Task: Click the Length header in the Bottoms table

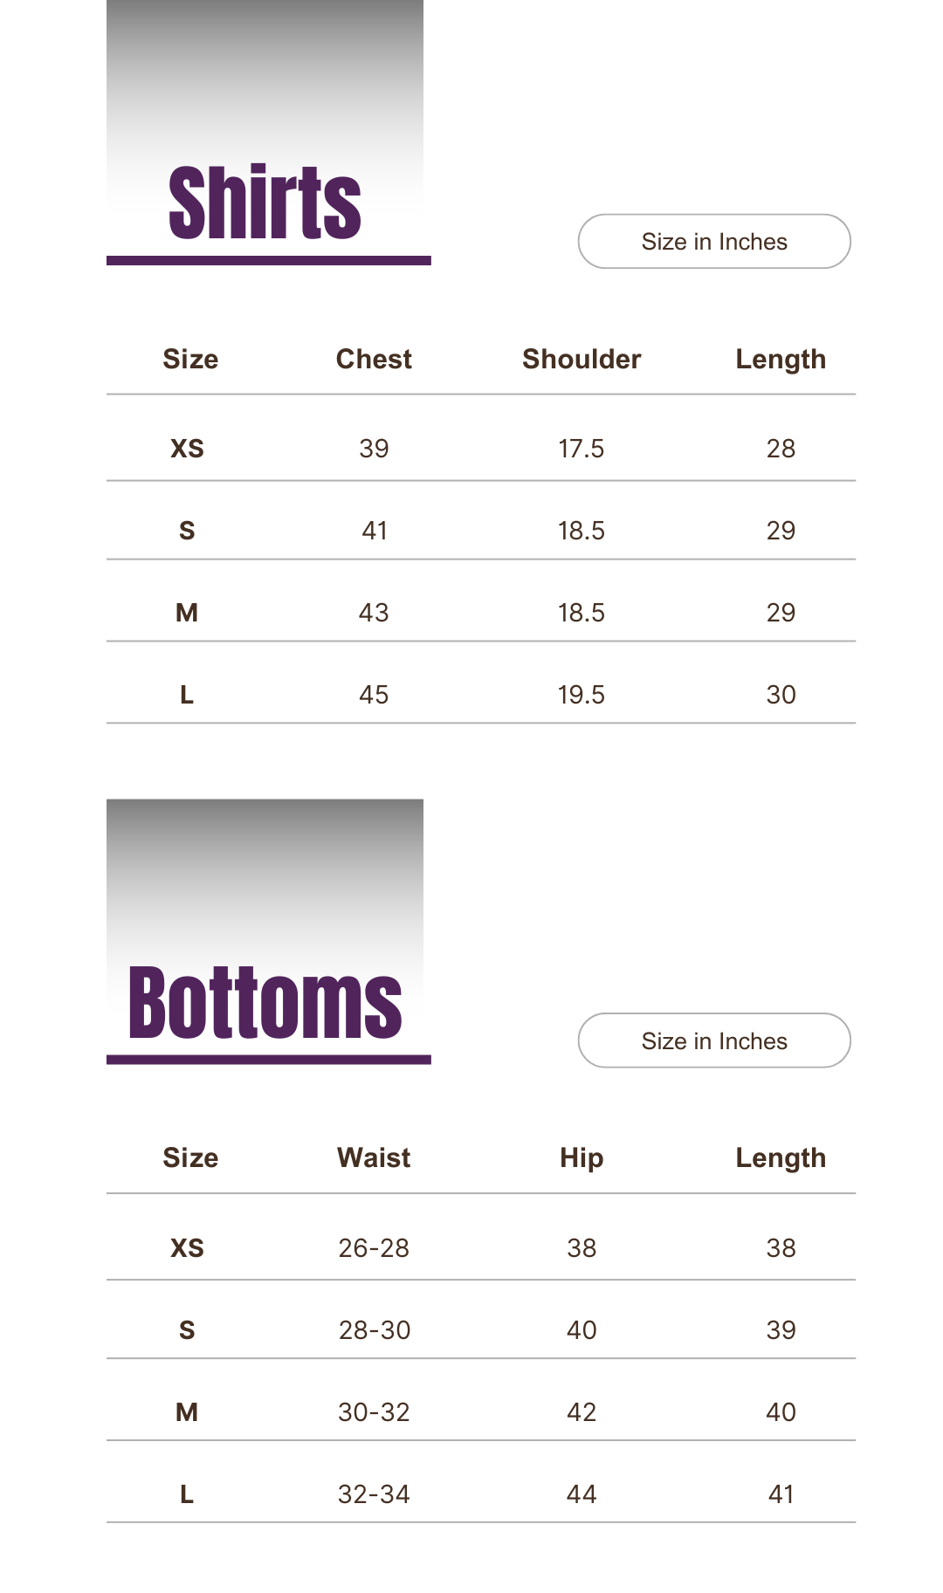Action: 781,1157
